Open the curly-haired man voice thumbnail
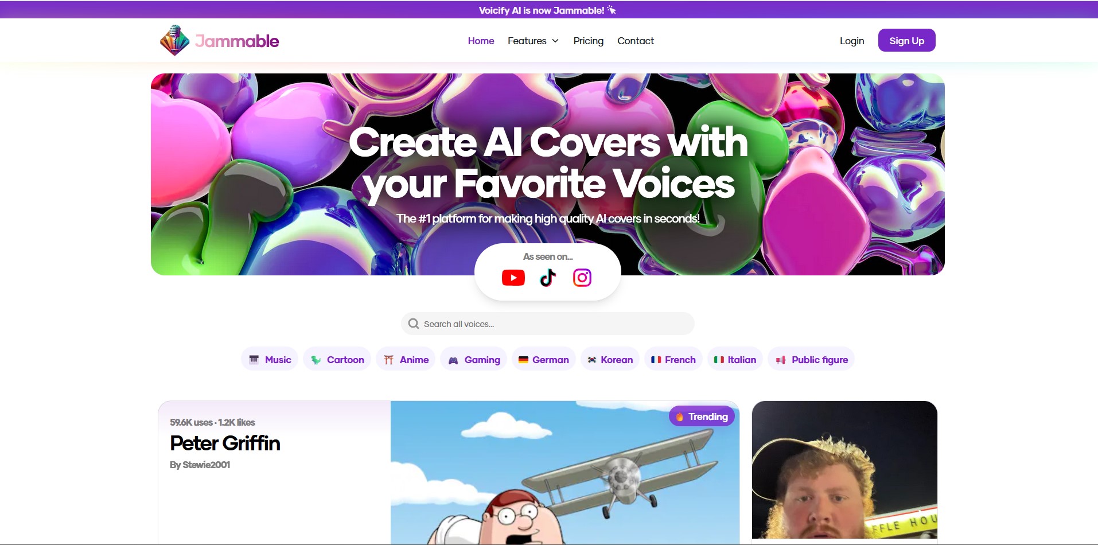This screenshot has width=1098, height=545. click(x=844, y=470)
